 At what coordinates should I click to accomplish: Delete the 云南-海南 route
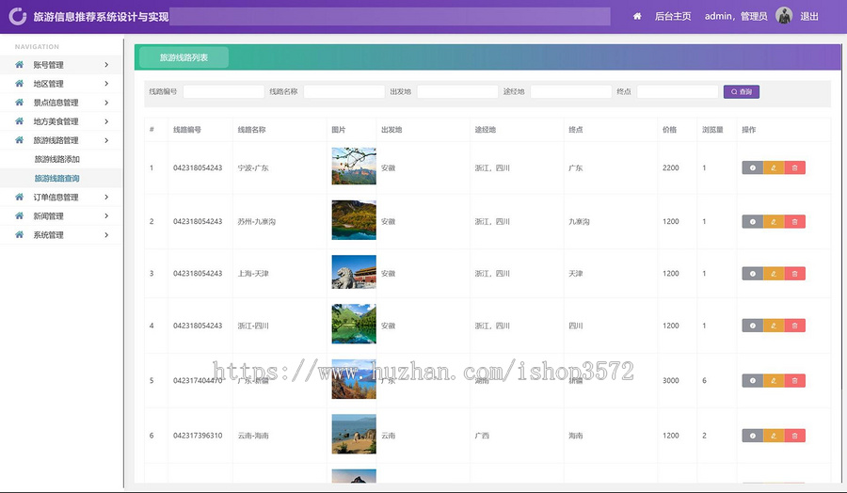pos(794,436)
